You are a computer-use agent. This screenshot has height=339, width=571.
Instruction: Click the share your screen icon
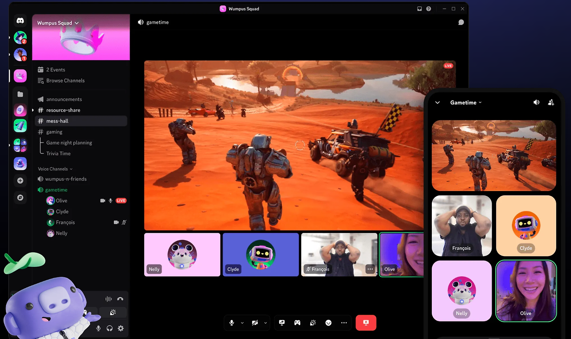point(282,322)
